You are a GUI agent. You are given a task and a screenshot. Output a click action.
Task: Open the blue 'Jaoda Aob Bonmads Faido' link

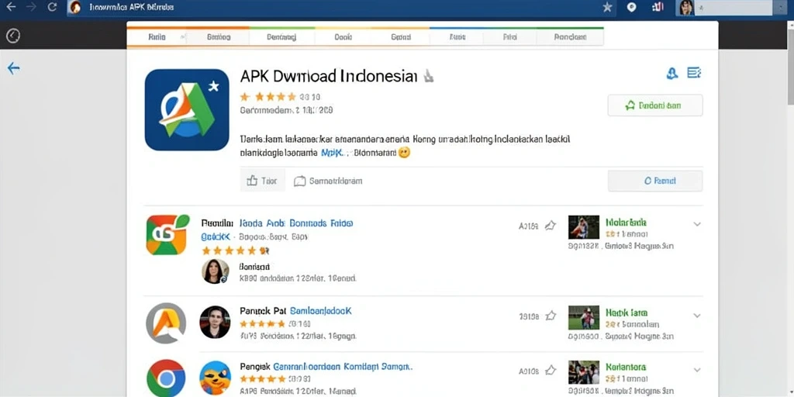pyautogui.click(x=295, y=223)
